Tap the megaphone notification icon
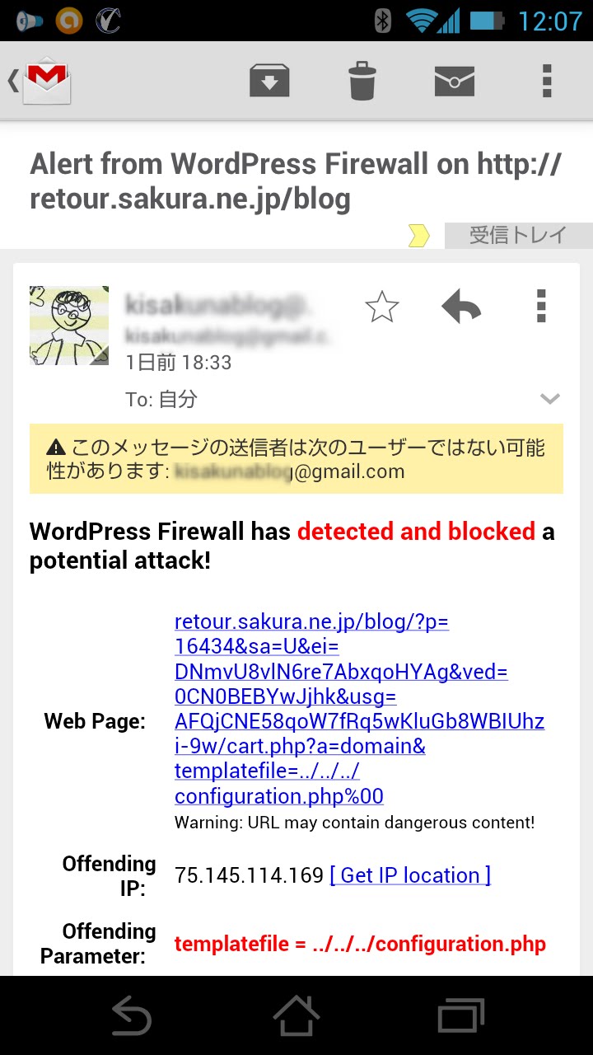593x1055 pixels. click(28, 21)
